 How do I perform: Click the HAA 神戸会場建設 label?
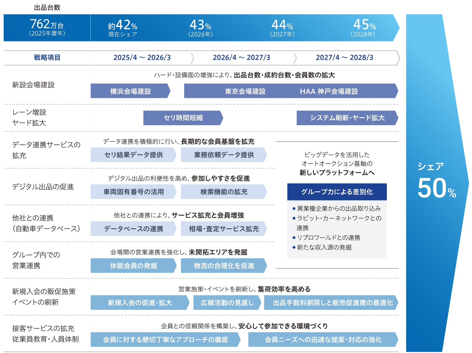pyautogui.click(x=329, y=91)
